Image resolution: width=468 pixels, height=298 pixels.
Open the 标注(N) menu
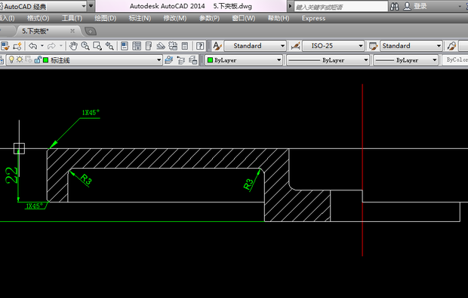pos(140,18)
